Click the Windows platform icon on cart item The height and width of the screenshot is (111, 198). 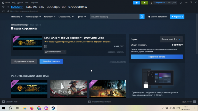(45, 46)
